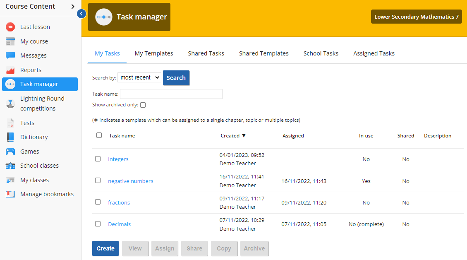The width and height of the screenshot is (467, 260).
Task: Switch to the My Tasks tab
Action: (107, 53)
